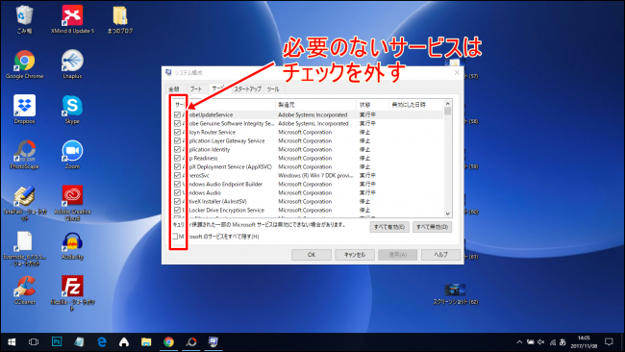Viewport: 625px width, 352px height.
Task: Select the AdobeUpdateService row name
Action: click(208, 114)
